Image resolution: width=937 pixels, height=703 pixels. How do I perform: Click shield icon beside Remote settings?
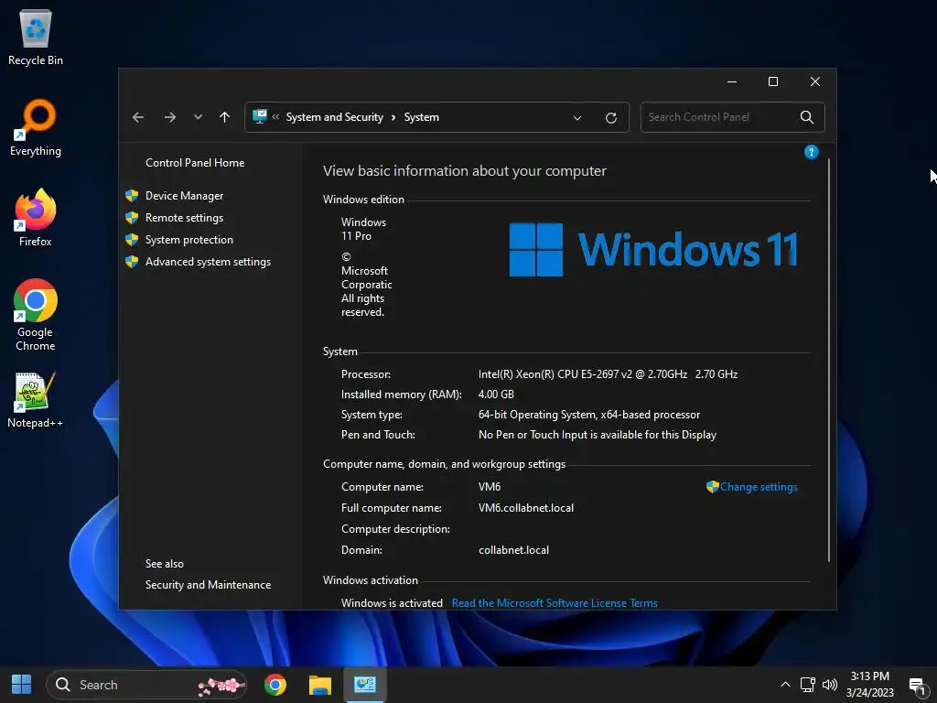[x=132, y=218]
